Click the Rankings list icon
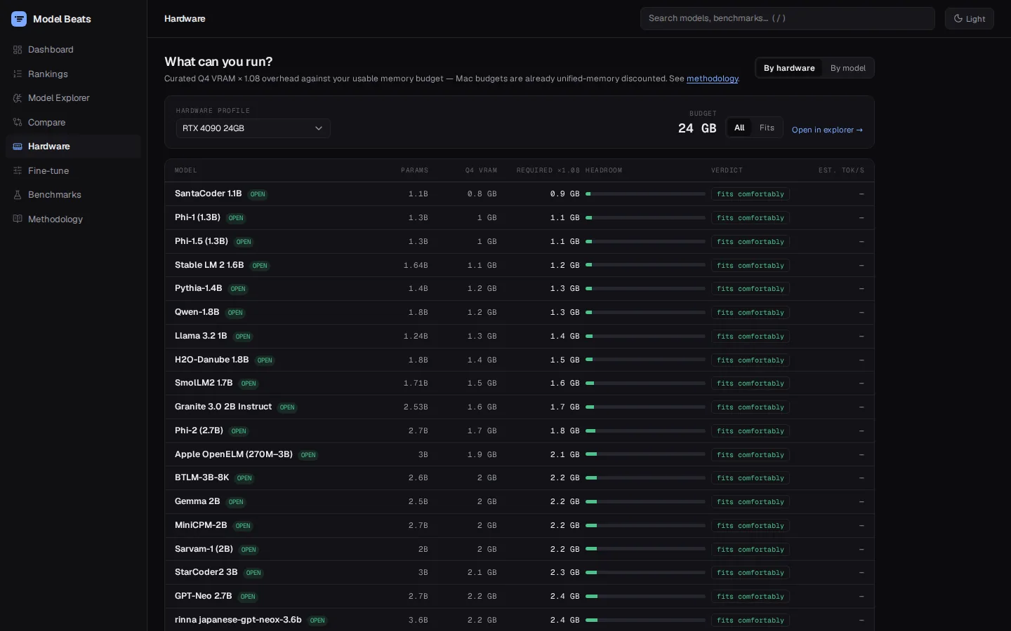Screen dimensions: 1011x631 pyautogui.click(x=18, y=74)
